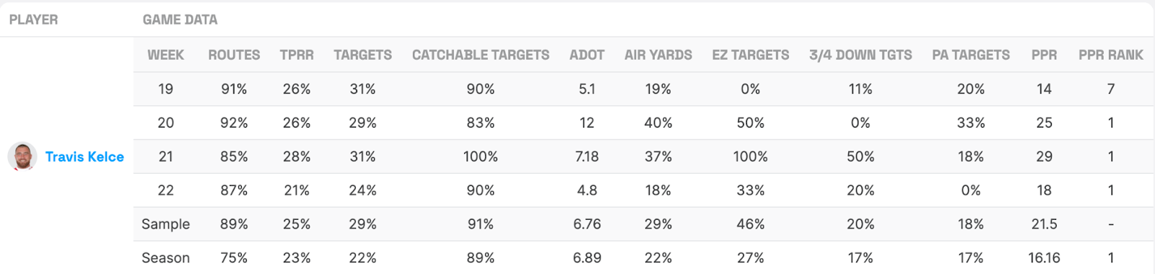Click the TPRR column header
This screenshot has width=1155, height=274.
297,55
